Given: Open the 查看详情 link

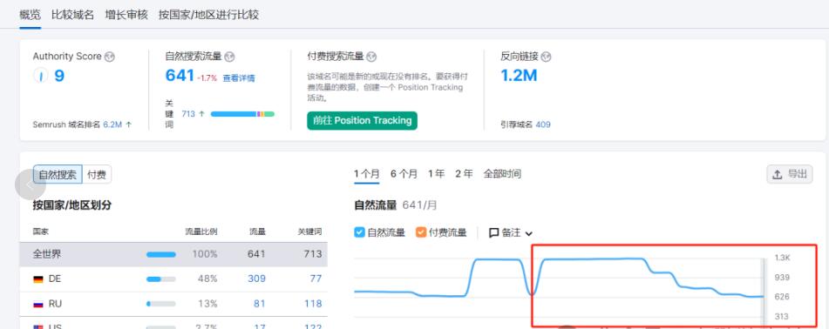Looking at the screenshot, I should 239,78.
